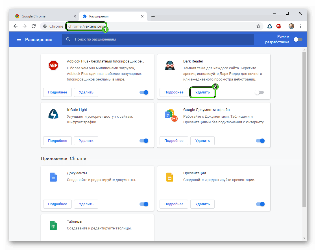Go back with the browser back arrow
316x250 pixels.
pos(16,26)
